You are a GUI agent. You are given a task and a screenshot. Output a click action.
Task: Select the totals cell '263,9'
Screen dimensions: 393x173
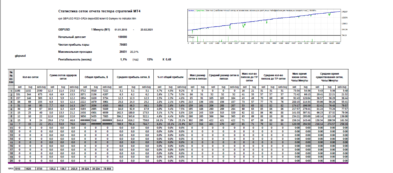pos(73,168)
